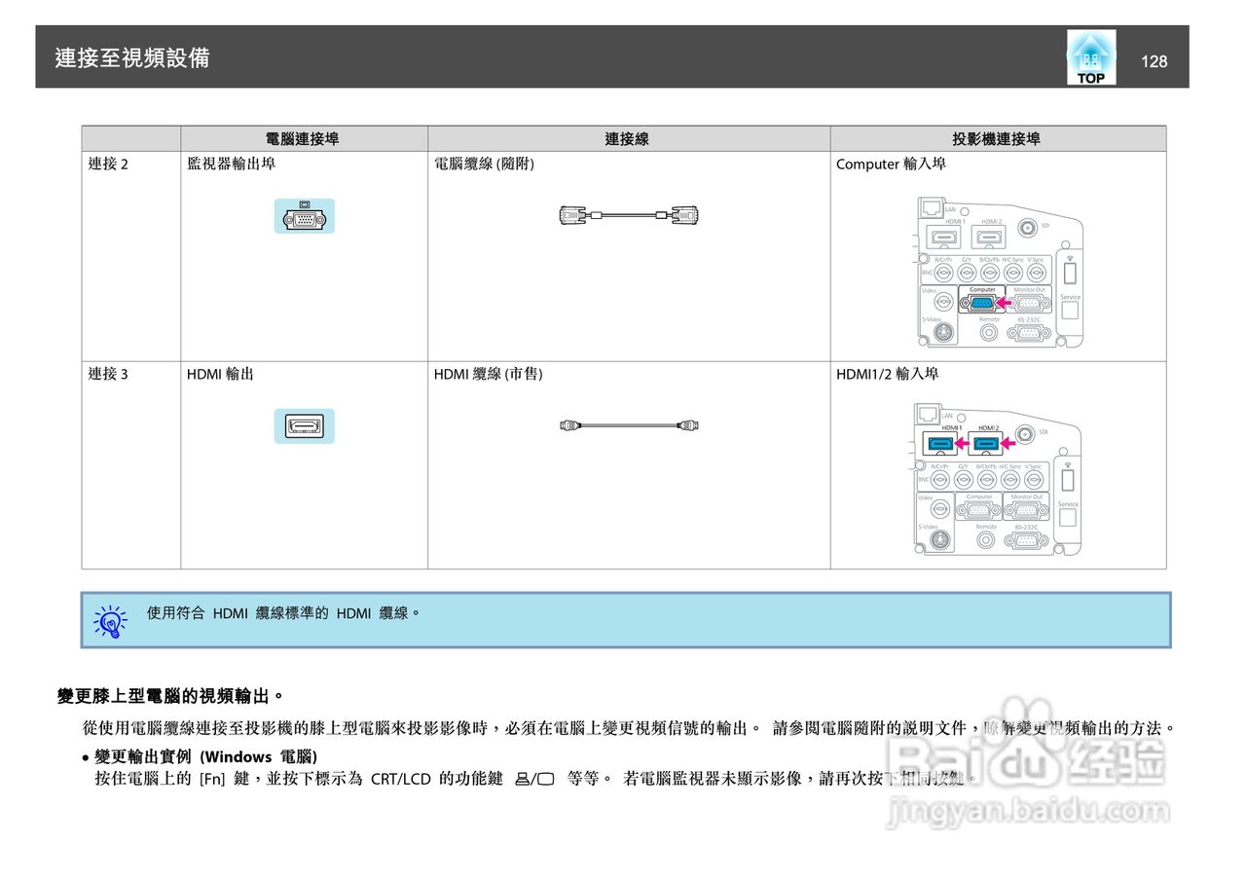The height and width of the screenshot is (881, 1246).
Task: Click the cell text HDMI1/2 輸入埠
Action: pos(888,373)
